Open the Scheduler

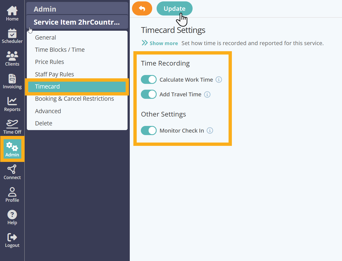coord(12,35)
